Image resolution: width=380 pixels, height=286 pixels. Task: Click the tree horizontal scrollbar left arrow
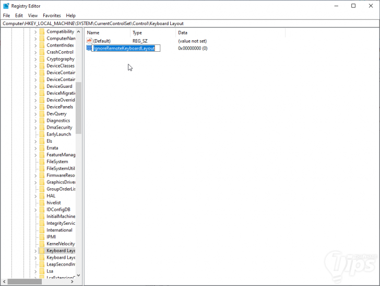point(4,282)
